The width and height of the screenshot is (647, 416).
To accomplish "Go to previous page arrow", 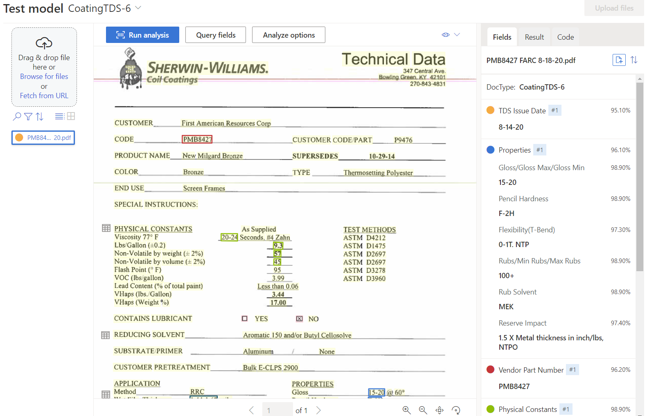I will pos(251,410).
